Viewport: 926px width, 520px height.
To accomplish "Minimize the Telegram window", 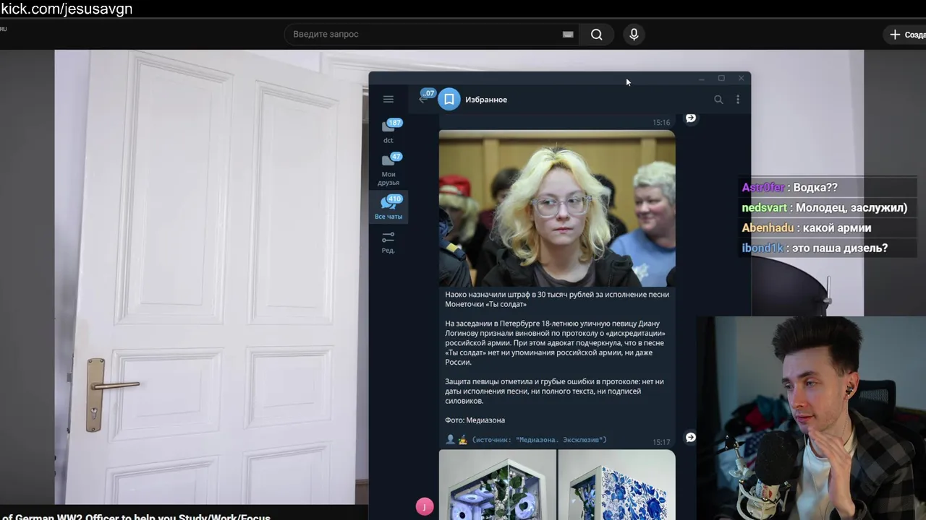I will 701,78.
